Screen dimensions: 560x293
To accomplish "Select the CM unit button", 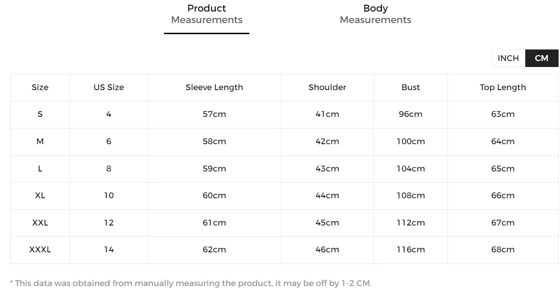I will tap(541, 58).
